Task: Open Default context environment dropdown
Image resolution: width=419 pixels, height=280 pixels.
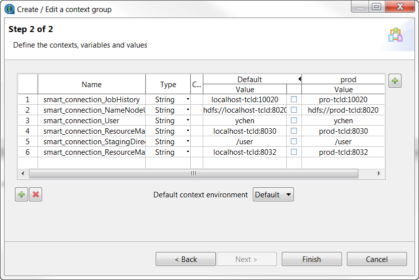Action: (x=273, y=195)
